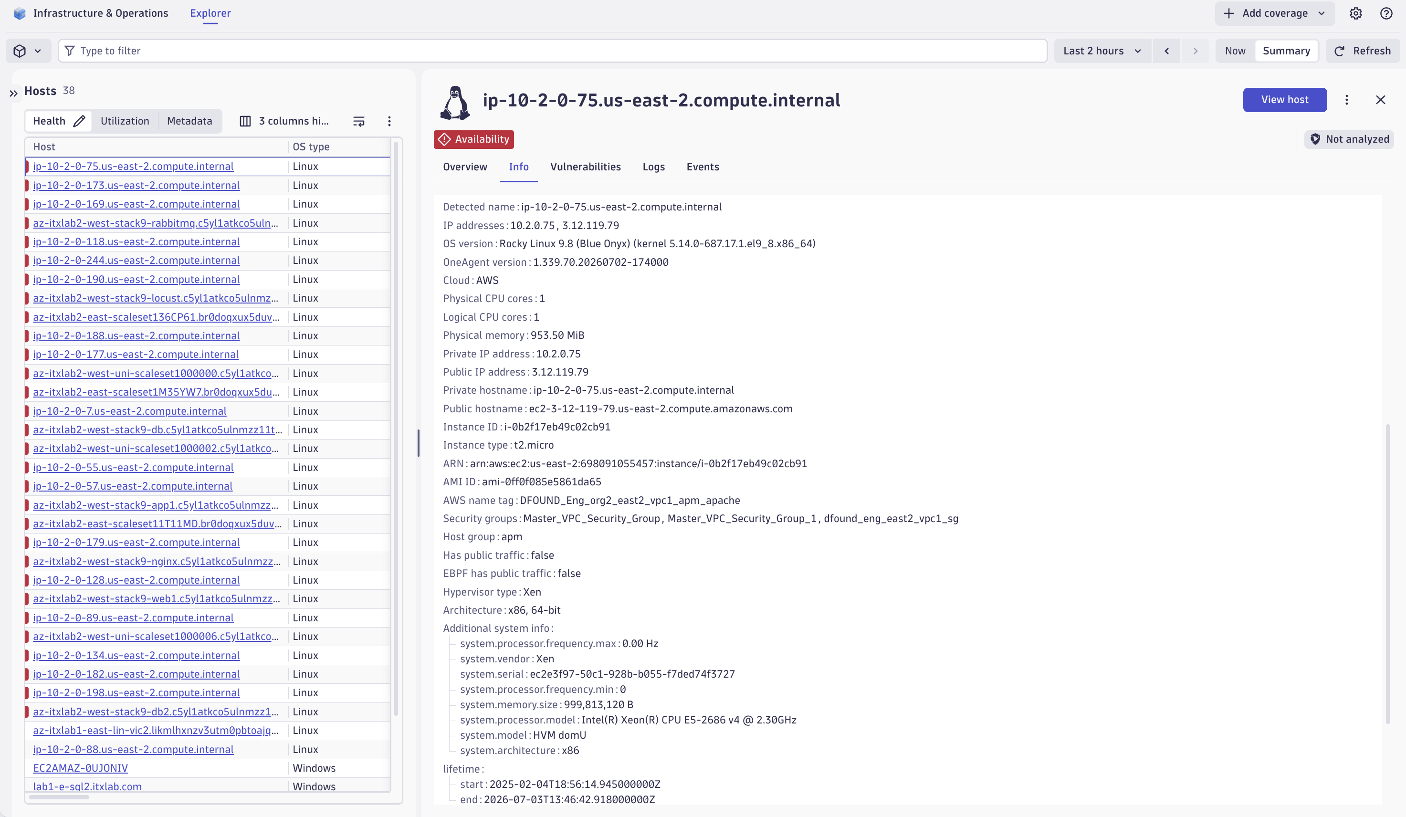Click the plus icon on Add coverage
This screenshot has width=1406, height=817.
tap(1229, 13)
